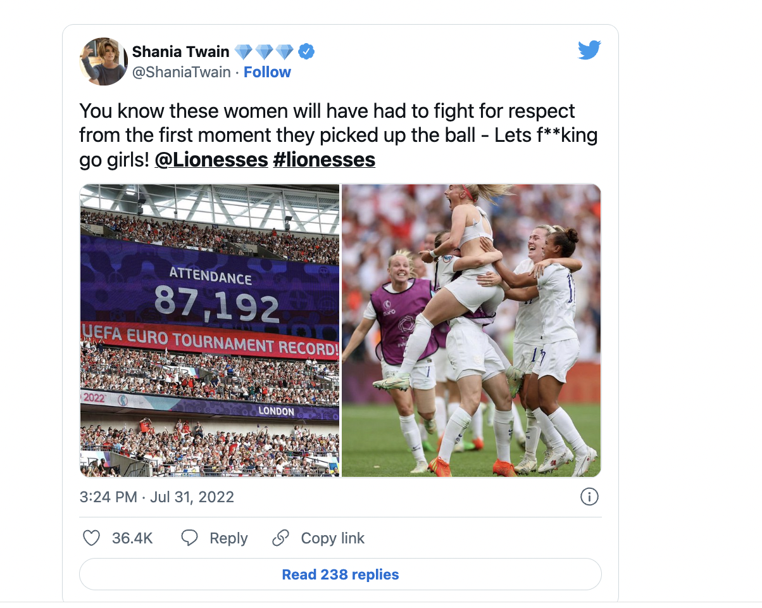Image resolution: width=762 pixels, height=608 pixels.
Task: Click the 36.4K likes count
Action: [132, 538]
